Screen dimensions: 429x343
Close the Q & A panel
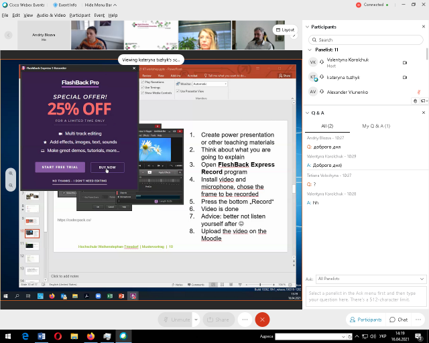click(x=423, y=113)
